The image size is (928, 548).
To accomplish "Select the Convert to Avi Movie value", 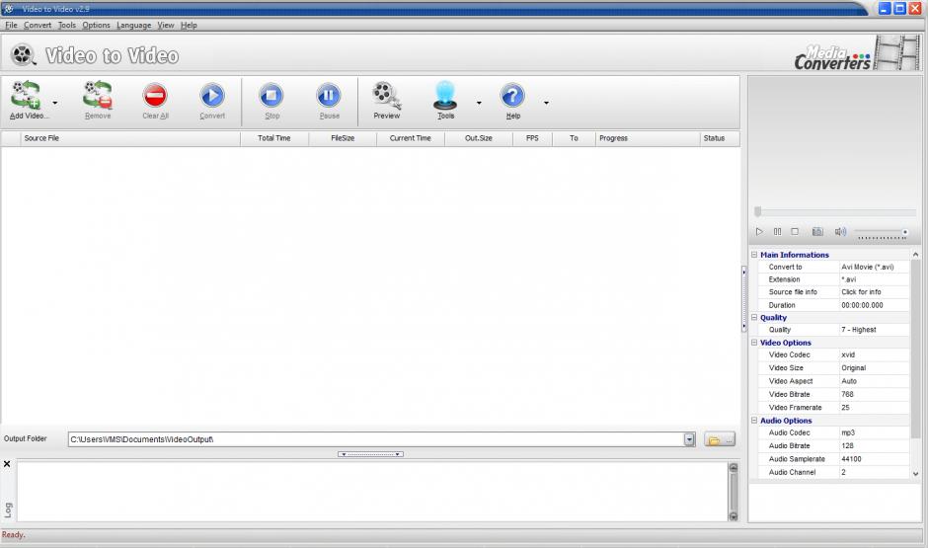I will tap(874, 267).
